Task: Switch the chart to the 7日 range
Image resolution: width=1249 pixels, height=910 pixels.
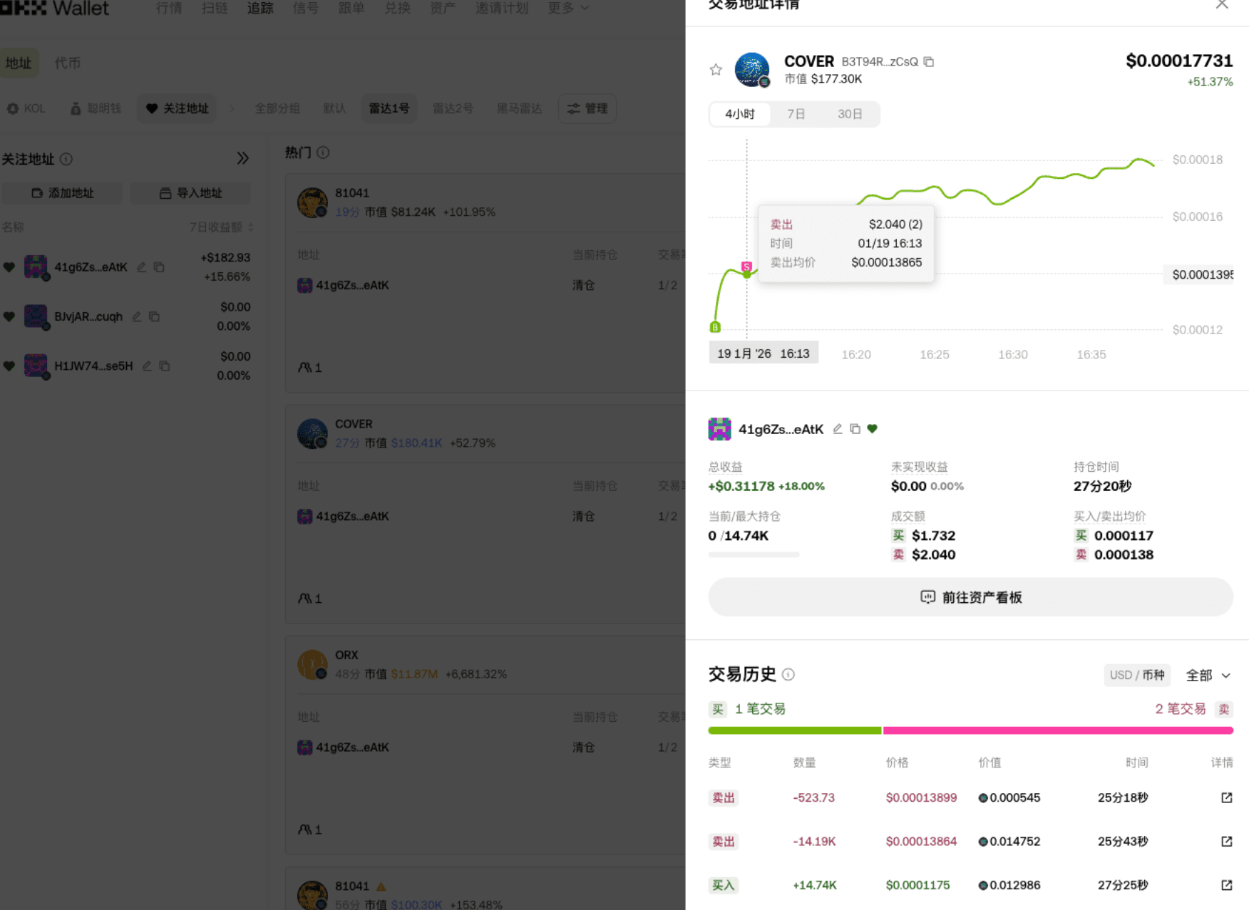Action: 796,114
